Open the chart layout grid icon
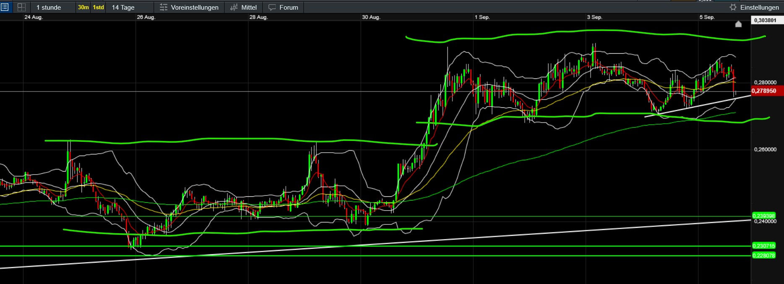The width and height of the screenshot is (784, 284). coord(21,7)
